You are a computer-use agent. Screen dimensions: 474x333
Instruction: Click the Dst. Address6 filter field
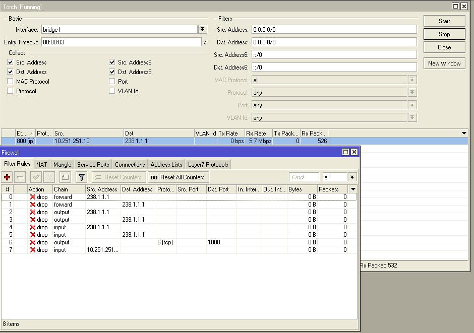pyautogui.click(x=334, y=68)
